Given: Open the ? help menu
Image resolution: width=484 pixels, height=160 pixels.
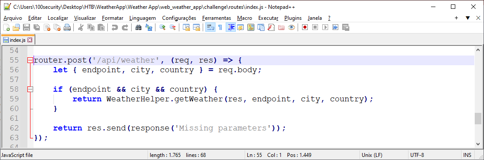Looking at the screenshot, I should [x=329, y=18].
